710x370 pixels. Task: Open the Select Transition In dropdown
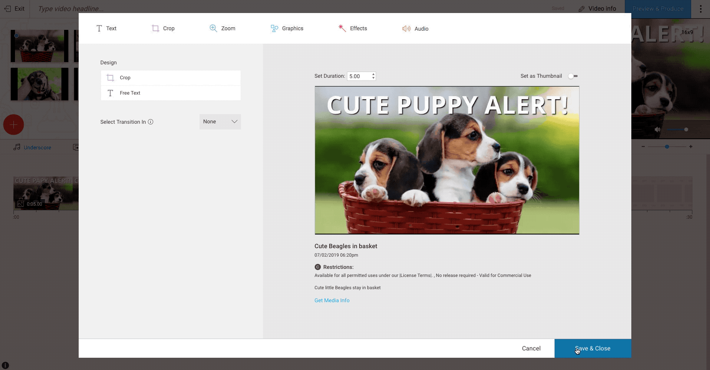(220, 122)
